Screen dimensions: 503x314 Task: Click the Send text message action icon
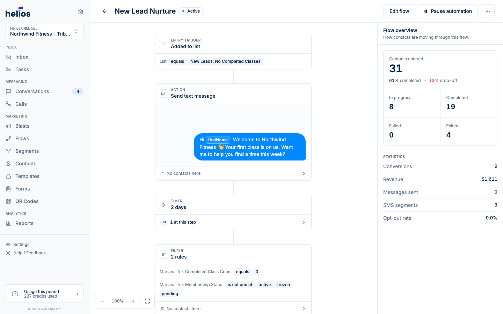[163, 94]
